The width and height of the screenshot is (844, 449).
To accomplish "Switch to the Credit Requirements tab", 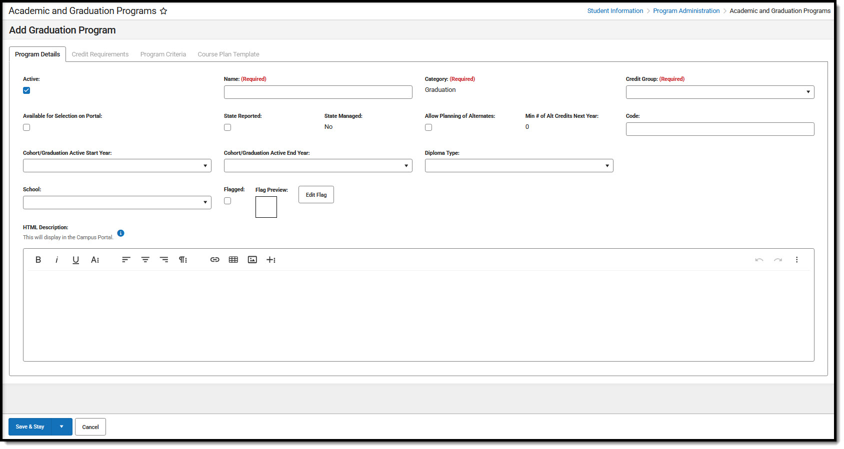I will (100, 54).
